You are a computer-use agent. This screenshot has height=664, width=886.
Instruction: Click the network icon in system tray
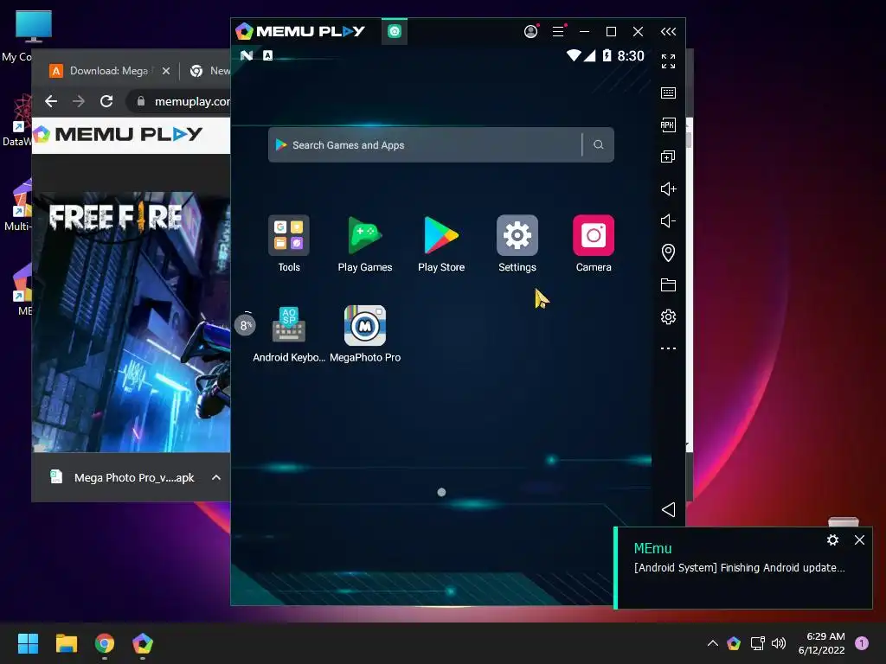757,643
